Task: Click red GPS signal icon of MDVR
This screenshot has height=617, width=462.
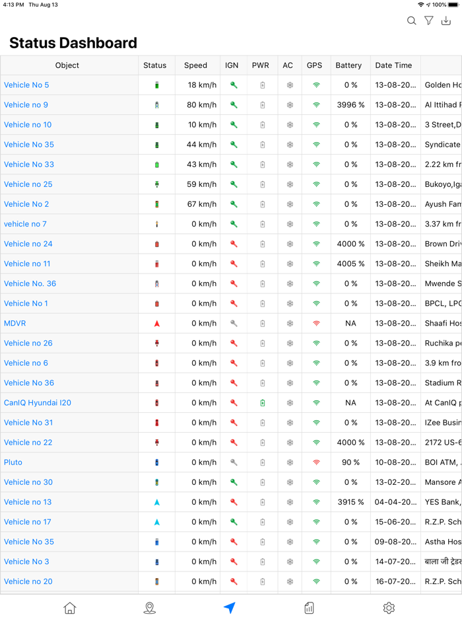Action: [x=316, y=324]
